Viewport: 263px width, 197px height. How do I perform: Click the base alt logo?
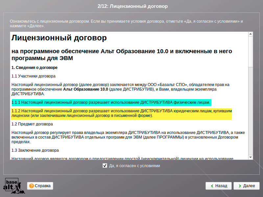[14, 186]
